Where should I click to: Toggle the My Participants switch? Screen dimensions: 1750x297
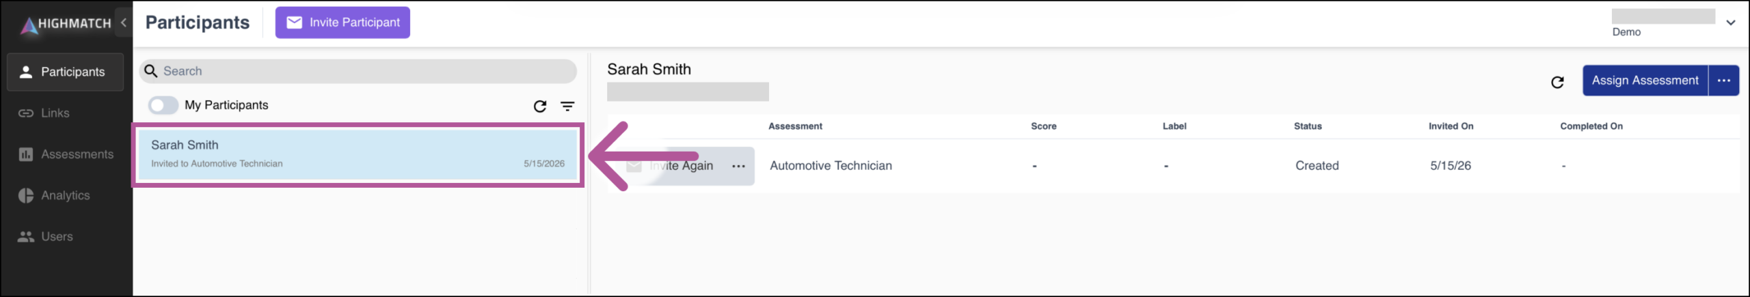tap(163, 105)
